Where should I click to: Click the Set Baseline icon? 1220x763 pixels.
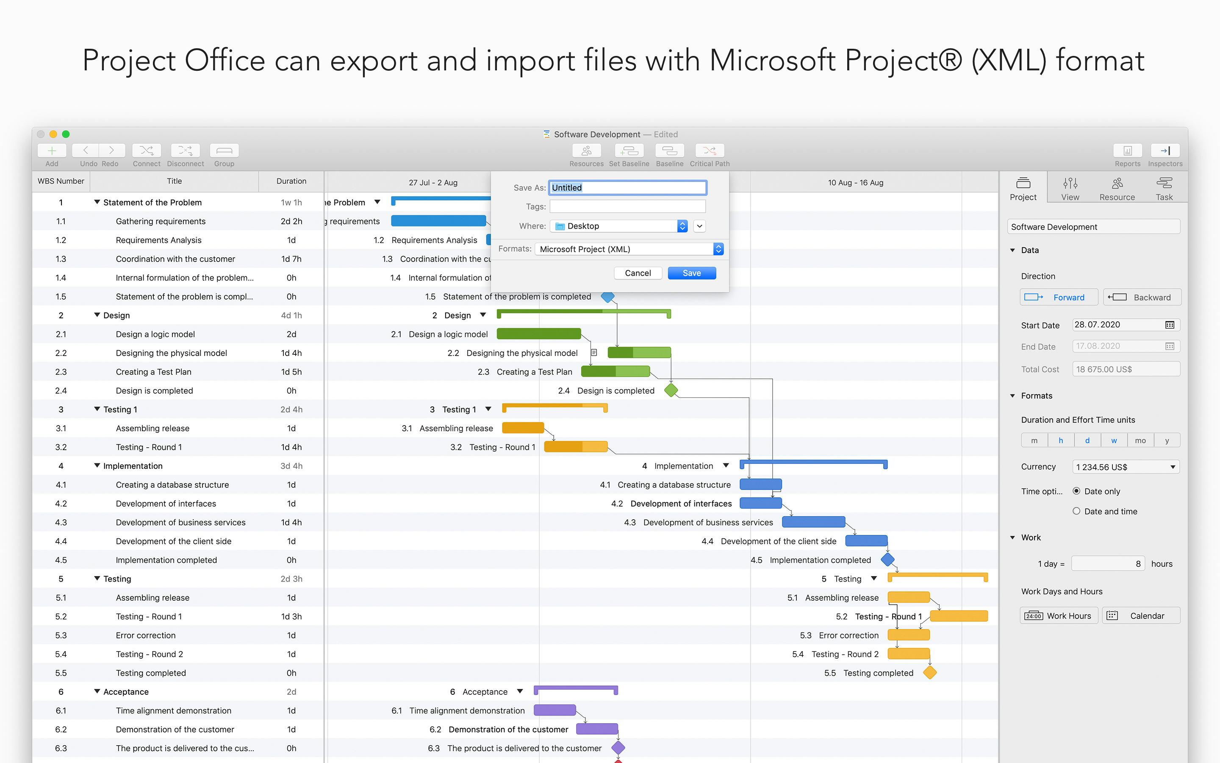pyautogui.click(x=629, y=150)
